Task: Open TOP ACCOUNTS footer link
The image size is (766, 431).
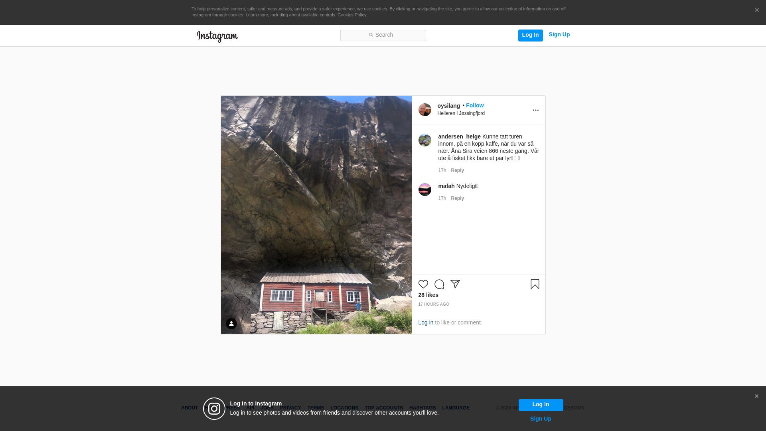Action: (x=383, y=408)
